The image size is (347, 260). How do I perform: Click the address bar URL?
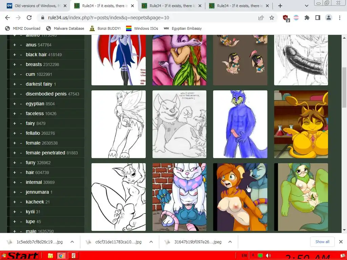click(x=108, y=18)
